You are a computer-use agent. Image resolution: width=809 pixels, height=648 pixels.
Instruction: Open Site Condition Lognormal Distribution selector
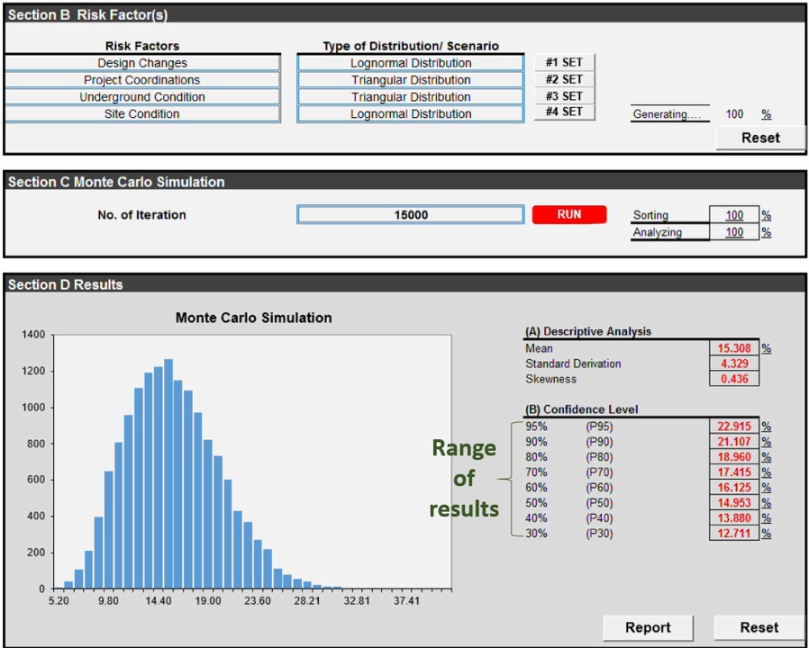tap(411, 114)
